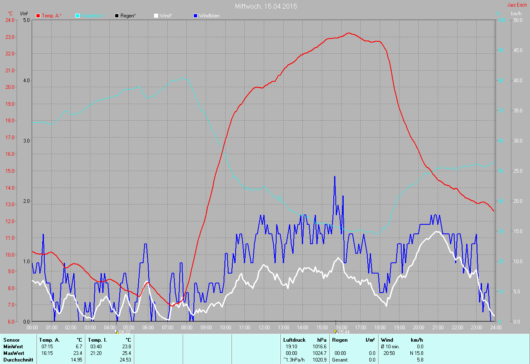530x364 pixels.
Task: Click the average wind value '5.8'
Action: click(x=420, y=360)
